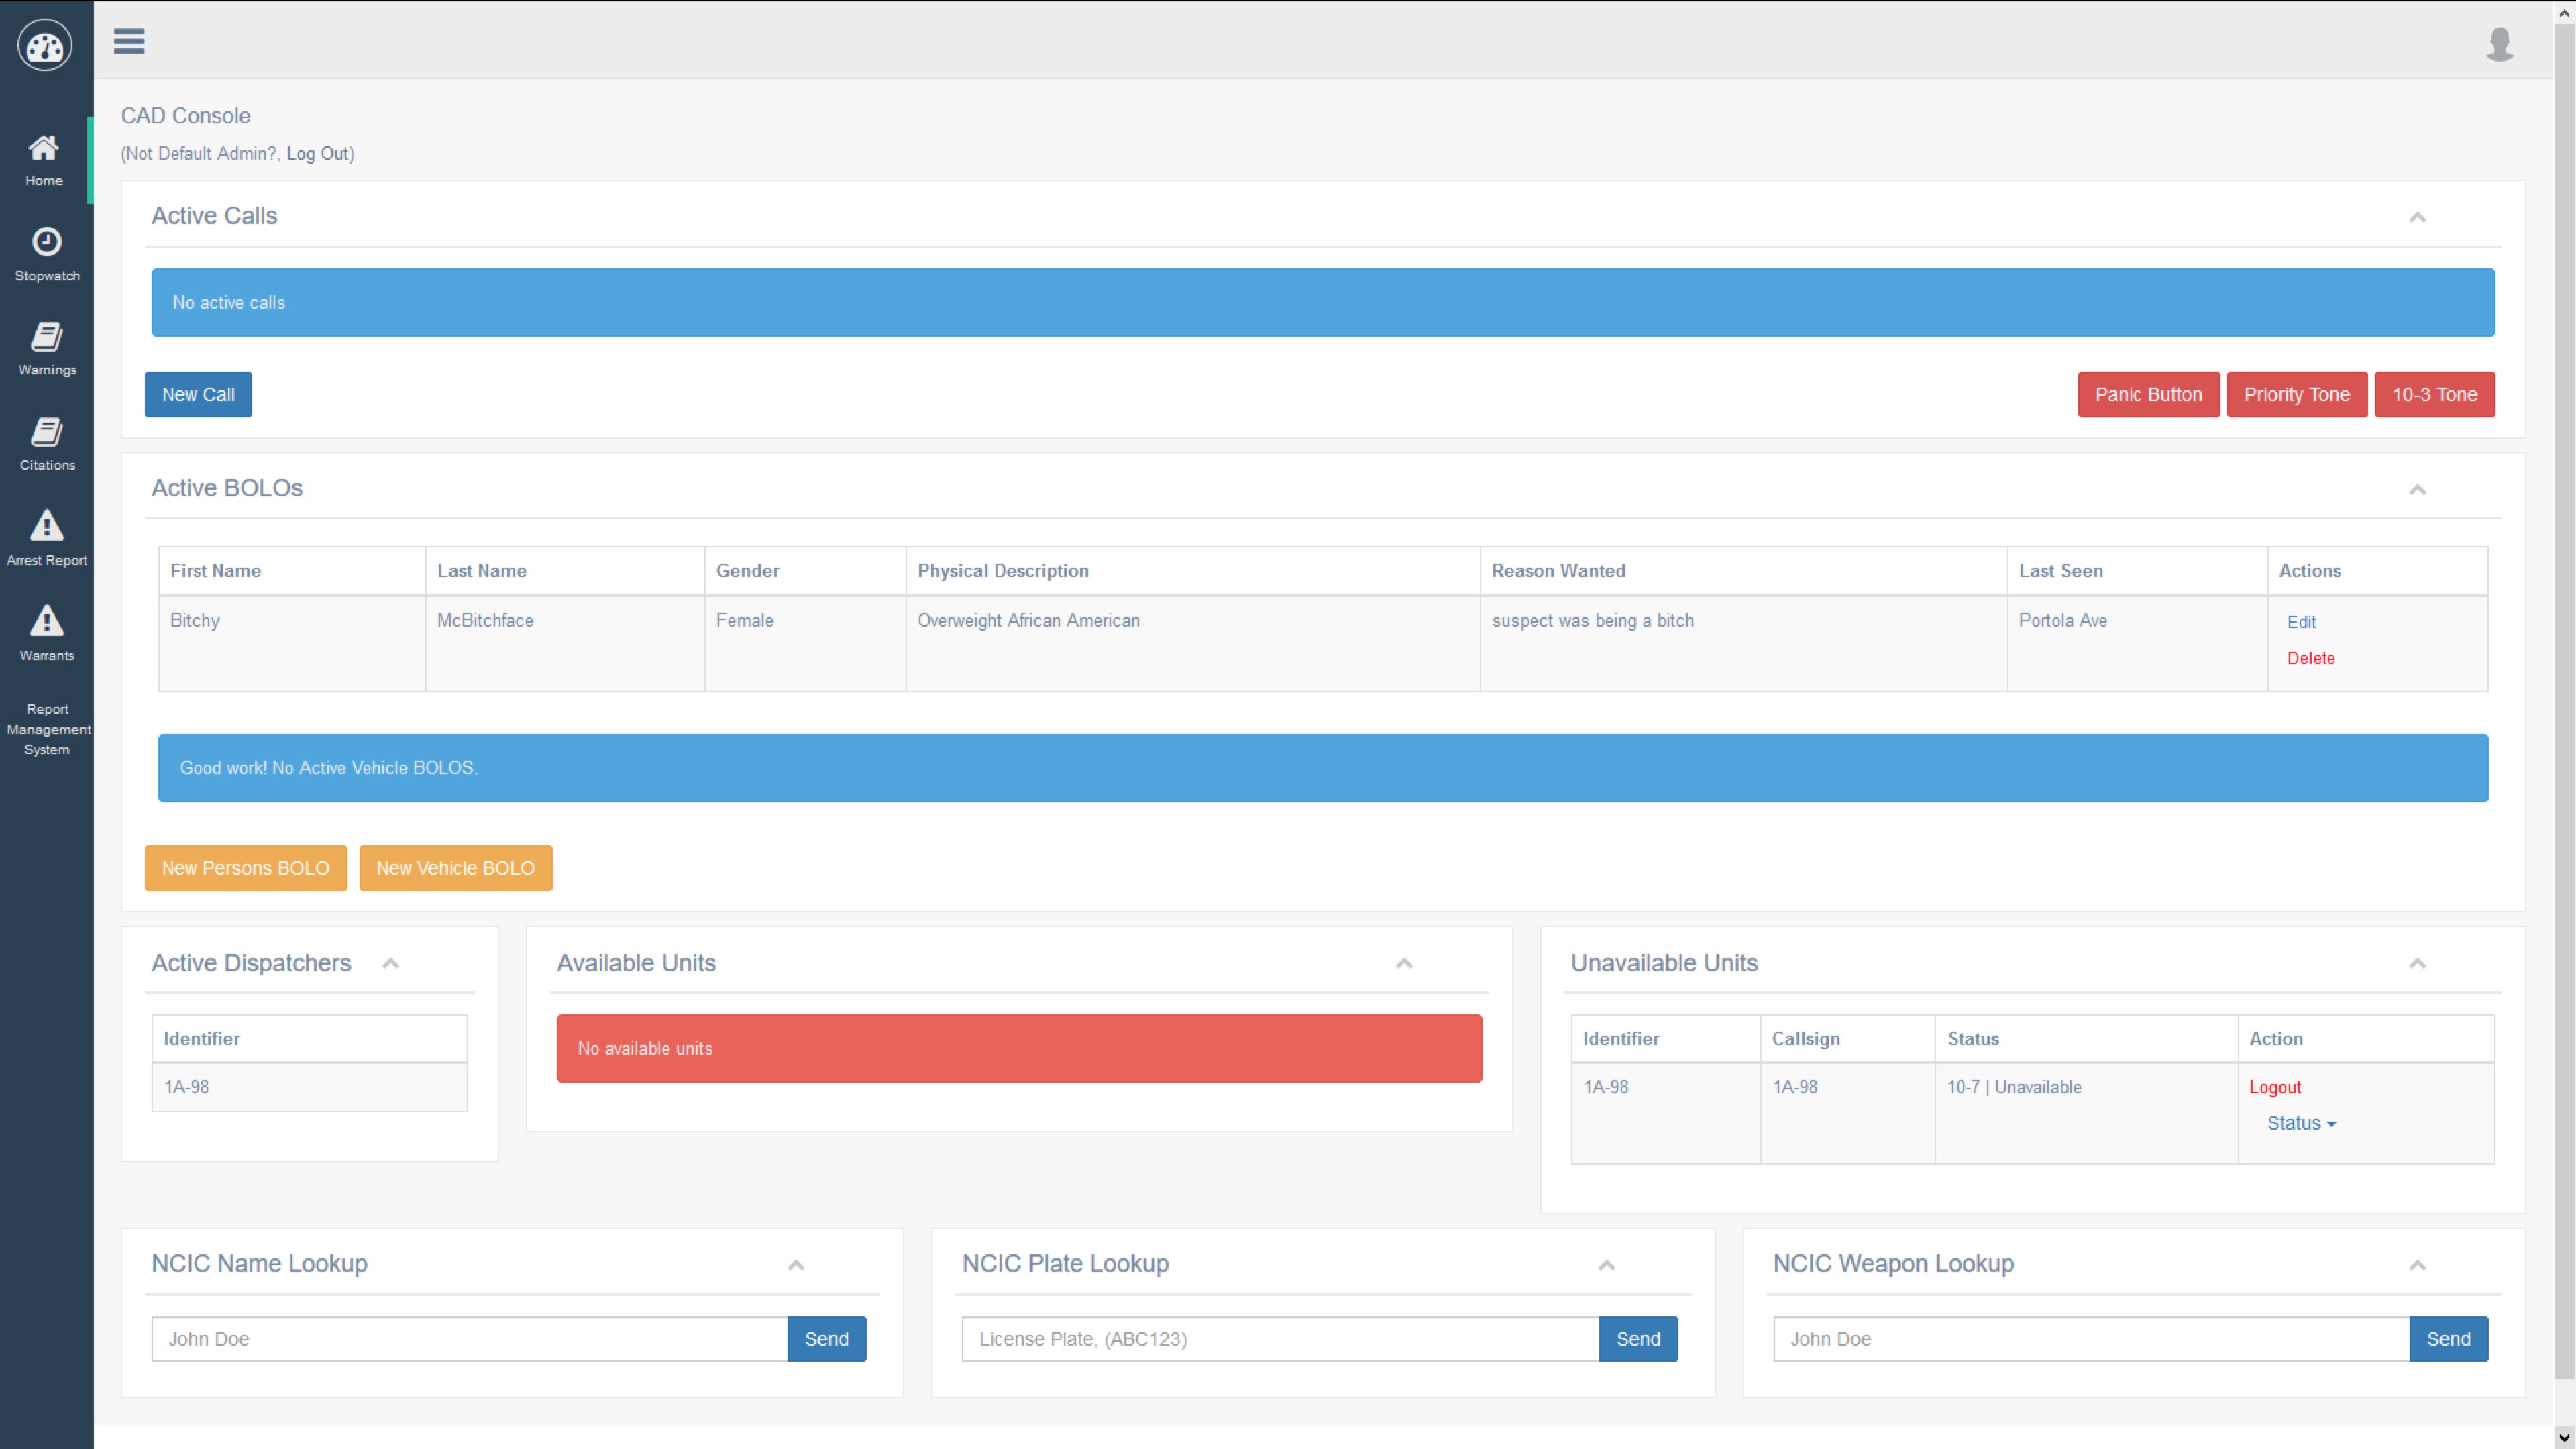Open Warrants warning icon in sidebar
Image resolution: width=2576 pixels, height=1449 pixels.
click(46, 621)
